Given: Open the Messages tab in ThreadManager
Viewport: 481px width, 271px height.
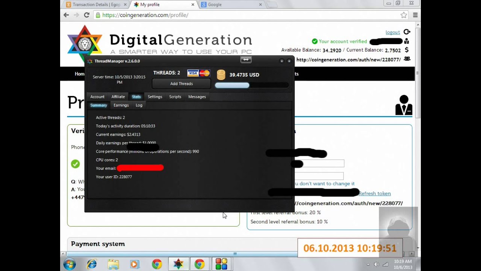Looking at the screenshot, I should click(197, 97).
